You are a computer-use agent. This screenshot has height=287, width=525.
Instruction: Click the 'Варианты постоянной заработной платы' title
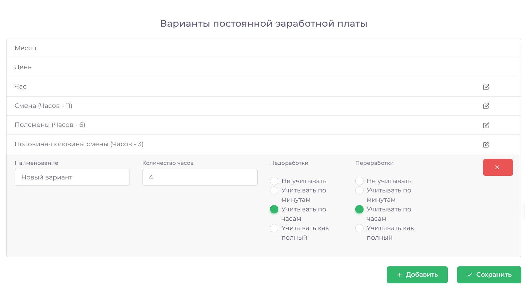pyautogui.click(x=264, y=24)
